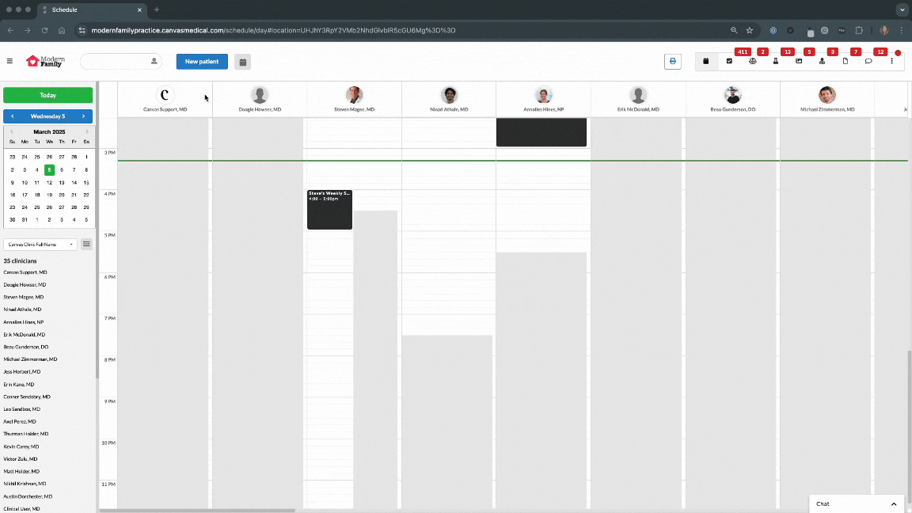Expand the Chat panel chevron
This screenshot has width=912, height=513.
pos(894,504)
